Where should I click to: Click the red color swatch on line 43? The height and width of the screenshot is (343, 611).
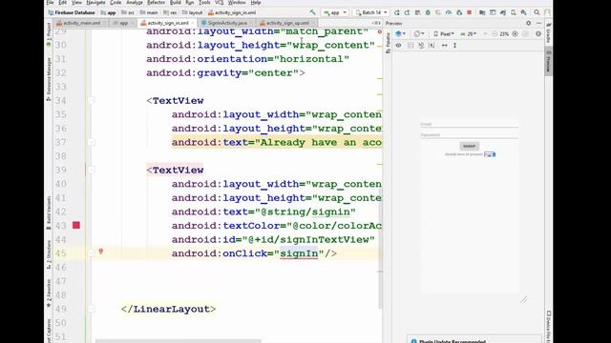(76, 225)
